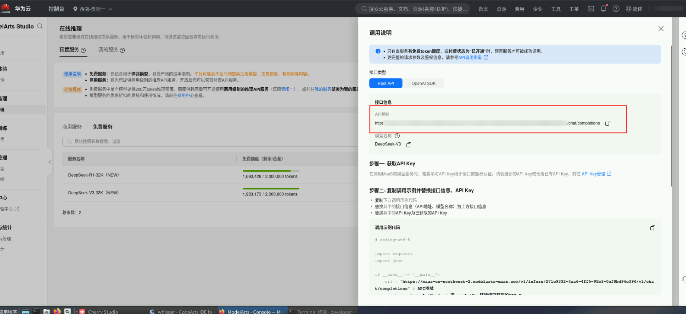Switch to the 预置服务 tab
The height and width of the screenshot is (314, 686).
tap(69, 49)
